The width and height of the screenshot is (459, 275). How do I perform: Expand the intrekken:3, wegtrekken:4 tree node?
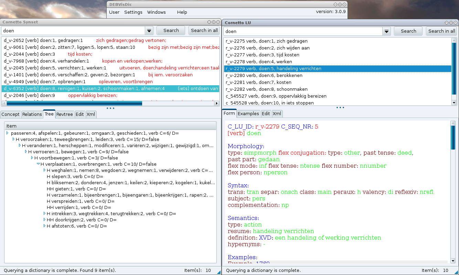45,213
